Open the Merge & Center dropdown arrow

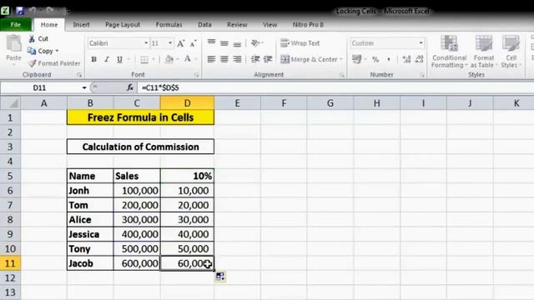click(341, 59)
